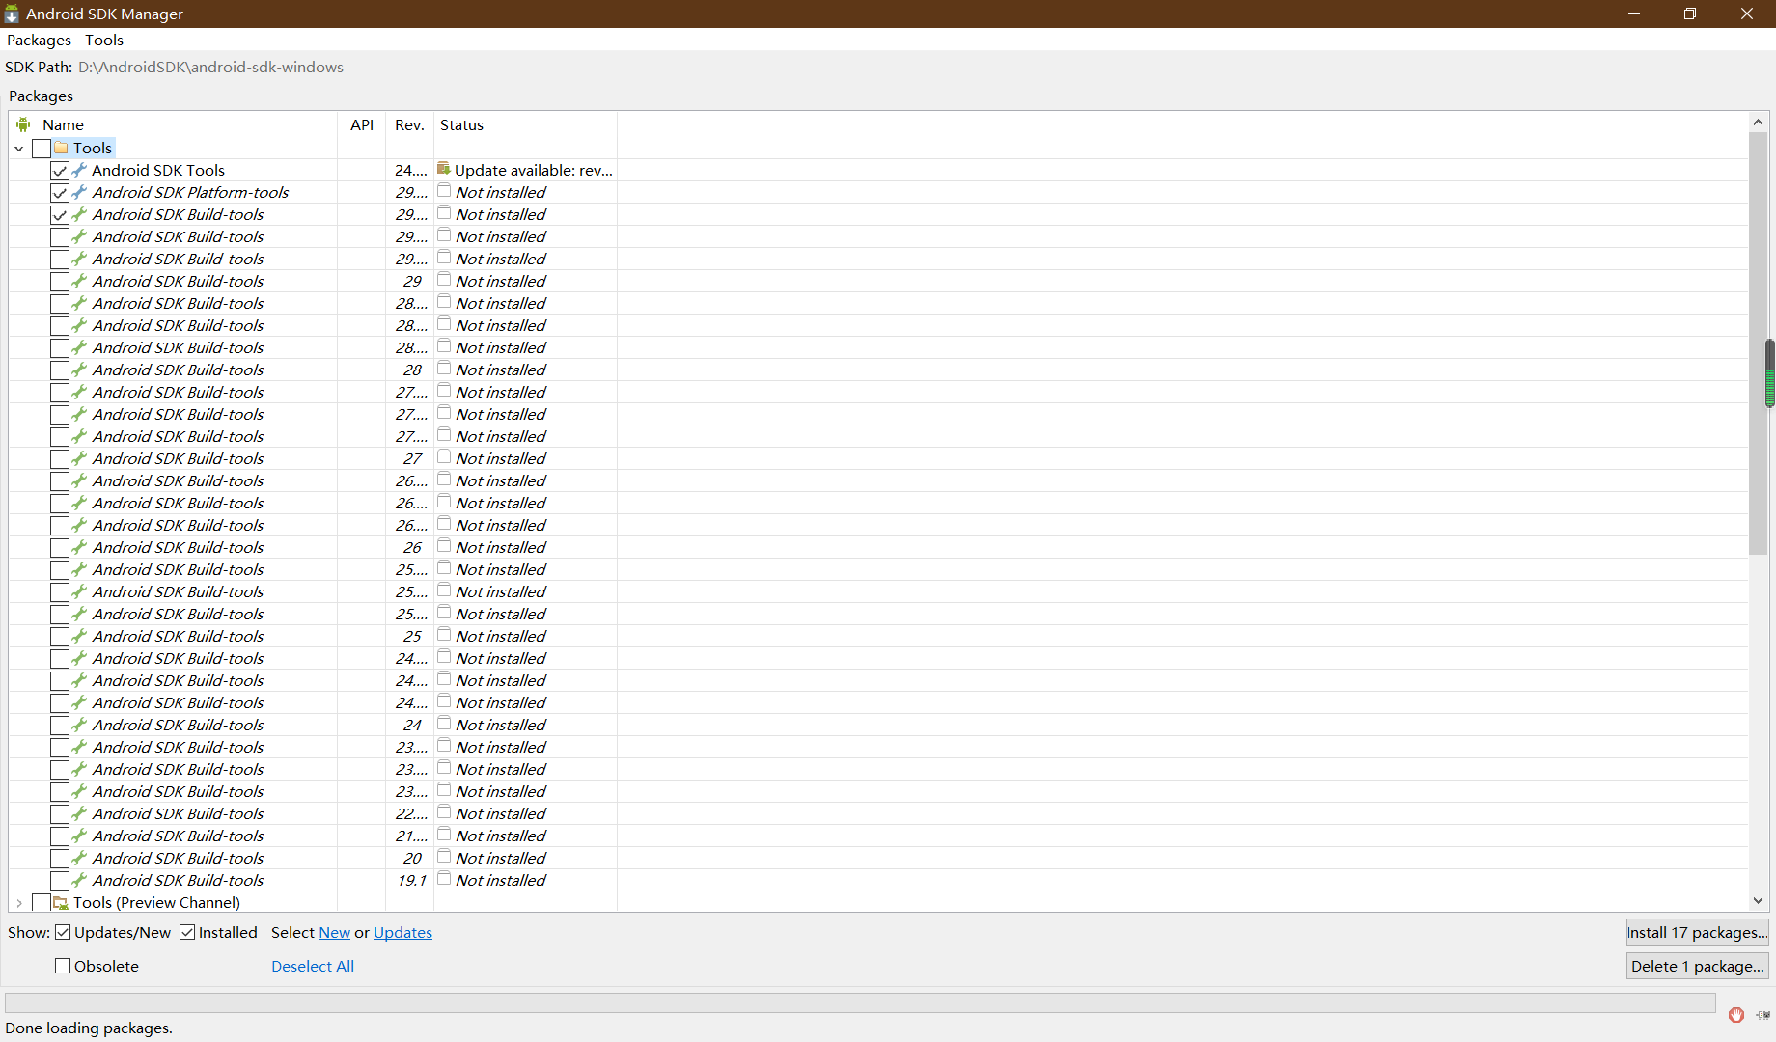The image size is (1776, 1042).
Task: Click the Tools (Preview Channel) folder icon
Action: (x=62, y=902)
